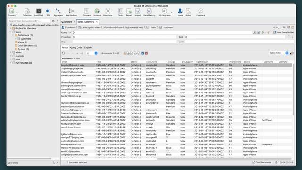Run the query with the play icon
This screenshot has width=302, height=170.
pyautogui.click(x=263, y=32)
